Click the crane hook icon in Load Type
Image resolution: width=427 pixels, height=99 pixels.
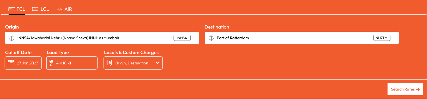tap(51, 63)
